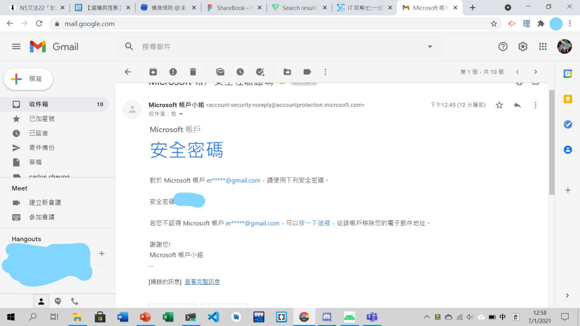Archive this email
Screen dimensions: 580x326
pyautogui.click(x=153, y=72)
